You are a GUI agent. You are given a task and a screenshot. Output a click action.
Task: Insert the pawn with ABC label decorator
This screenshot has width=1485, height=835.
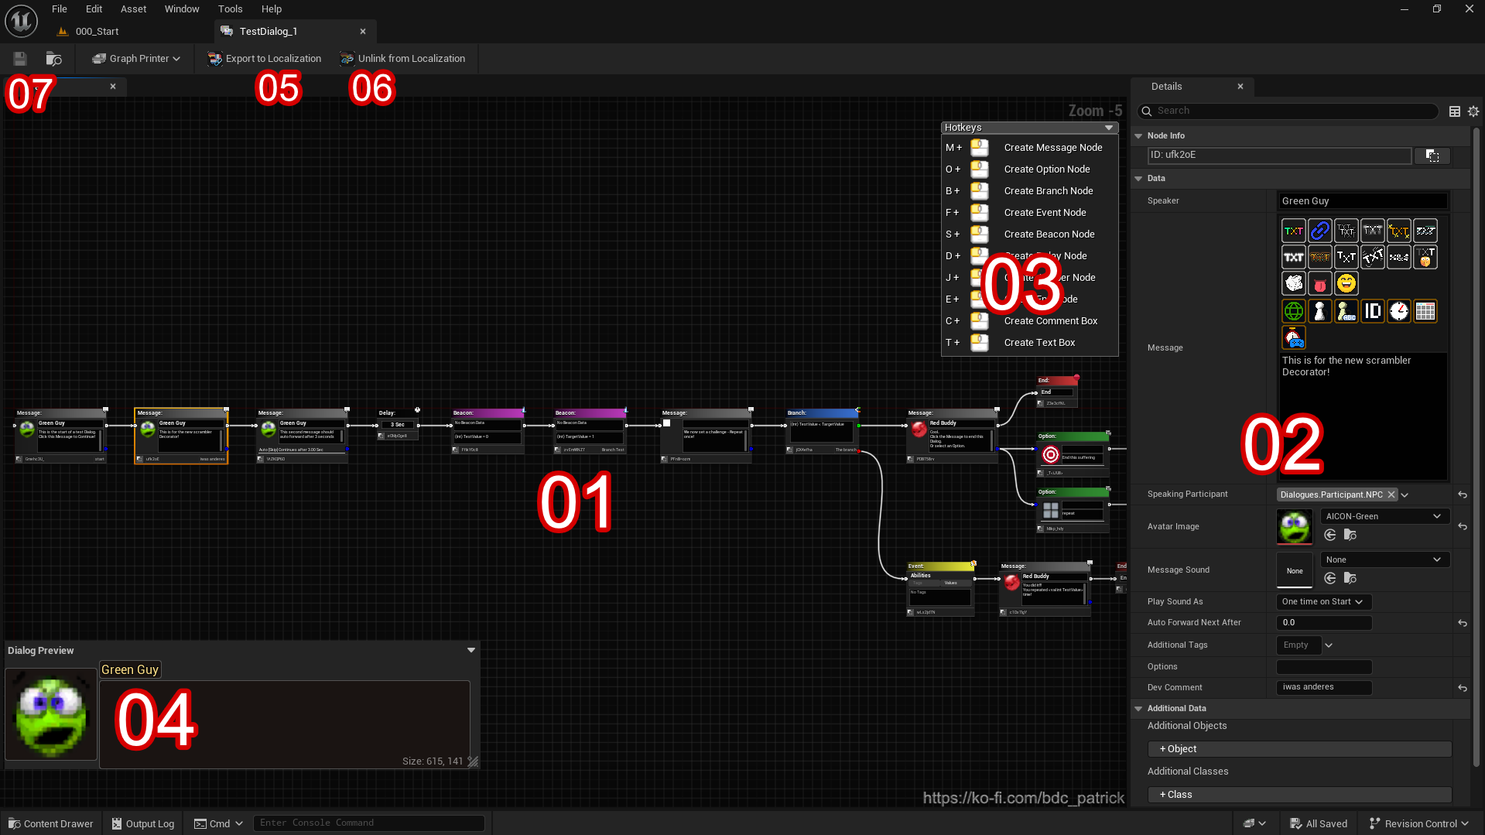click(1346, 311)
